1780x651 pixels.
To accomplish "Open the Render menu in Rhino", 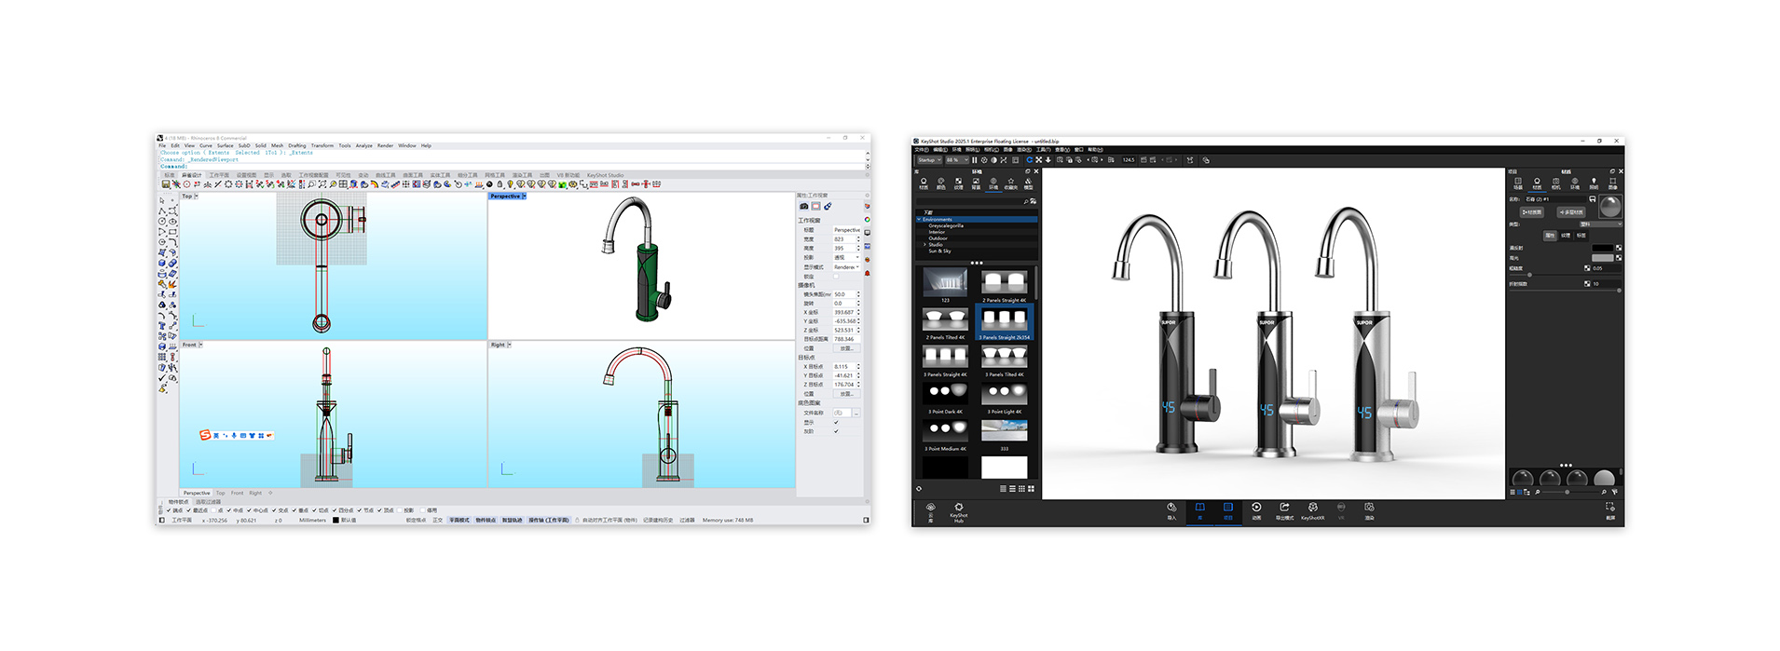I will pos(385,145).
